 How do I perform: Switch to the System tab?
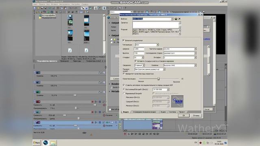tap(172, 112)
